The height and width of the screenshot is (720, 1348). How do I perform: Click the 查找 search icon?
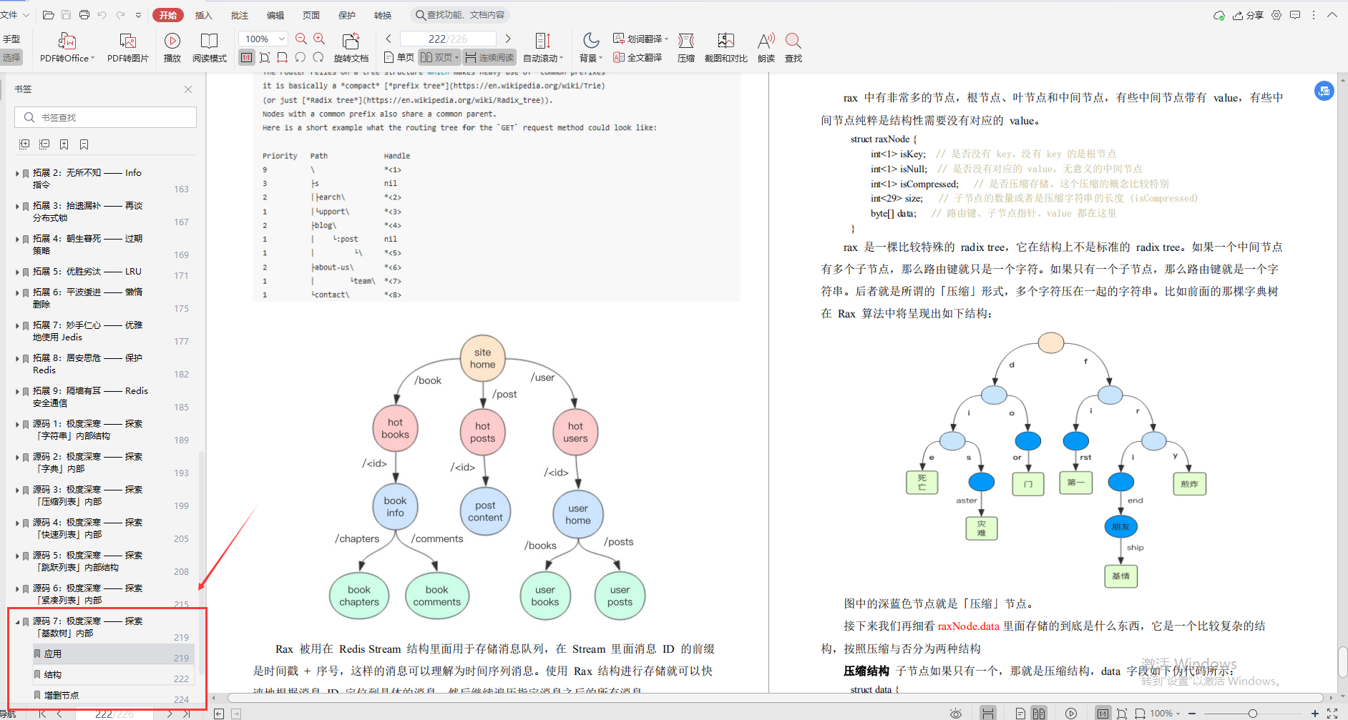click(793, 41)
